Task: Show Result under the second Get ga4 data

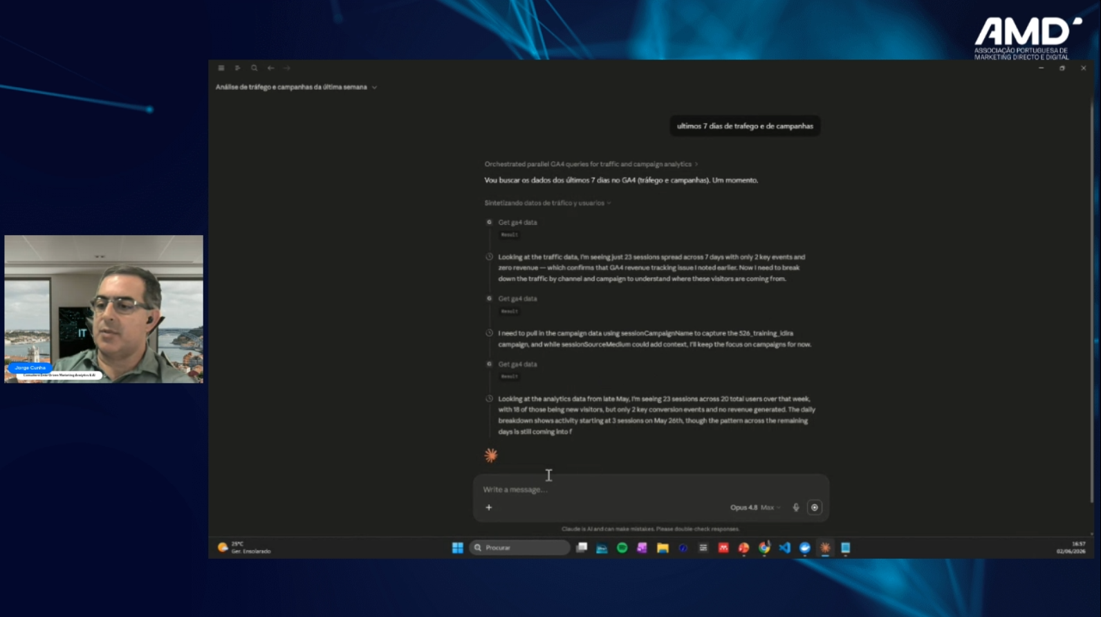Action: click(510, 311)
